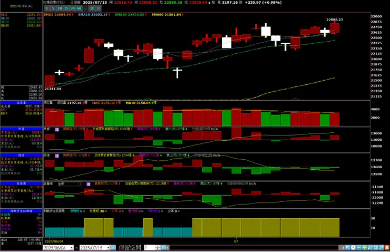Switch to the 5-minute chart interval
390x252 pixels.
point(53,8)
